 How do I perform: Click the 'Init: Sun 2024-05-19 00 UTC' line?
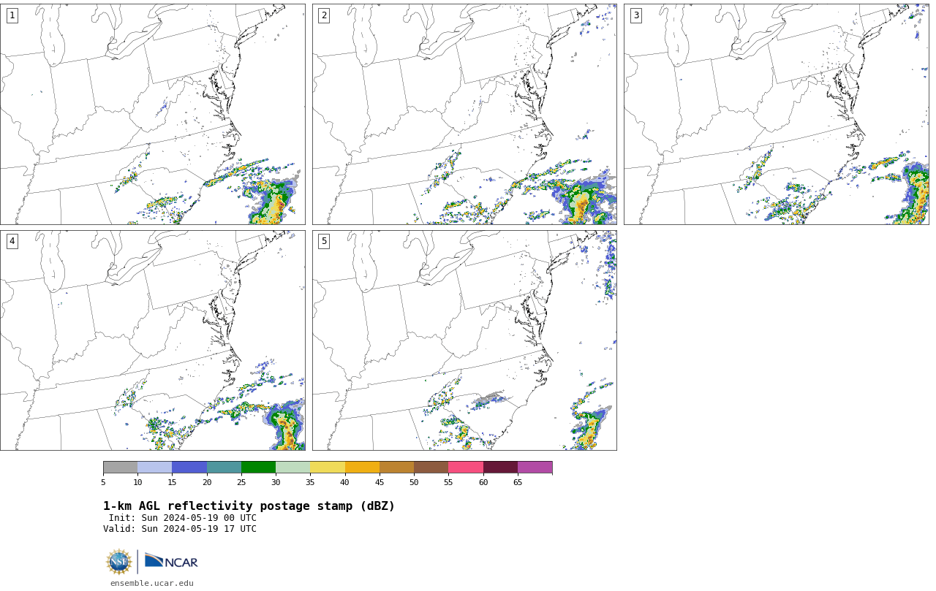[183, 518]
